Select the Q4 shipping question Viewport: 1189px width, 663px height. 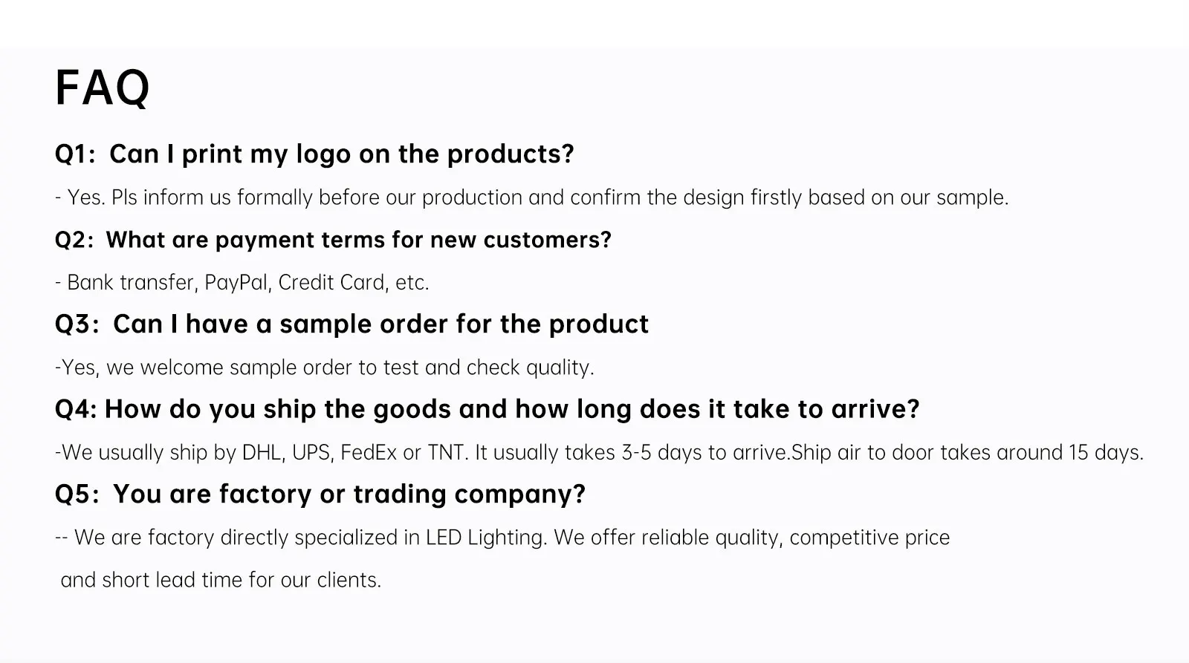pos(487,409)
